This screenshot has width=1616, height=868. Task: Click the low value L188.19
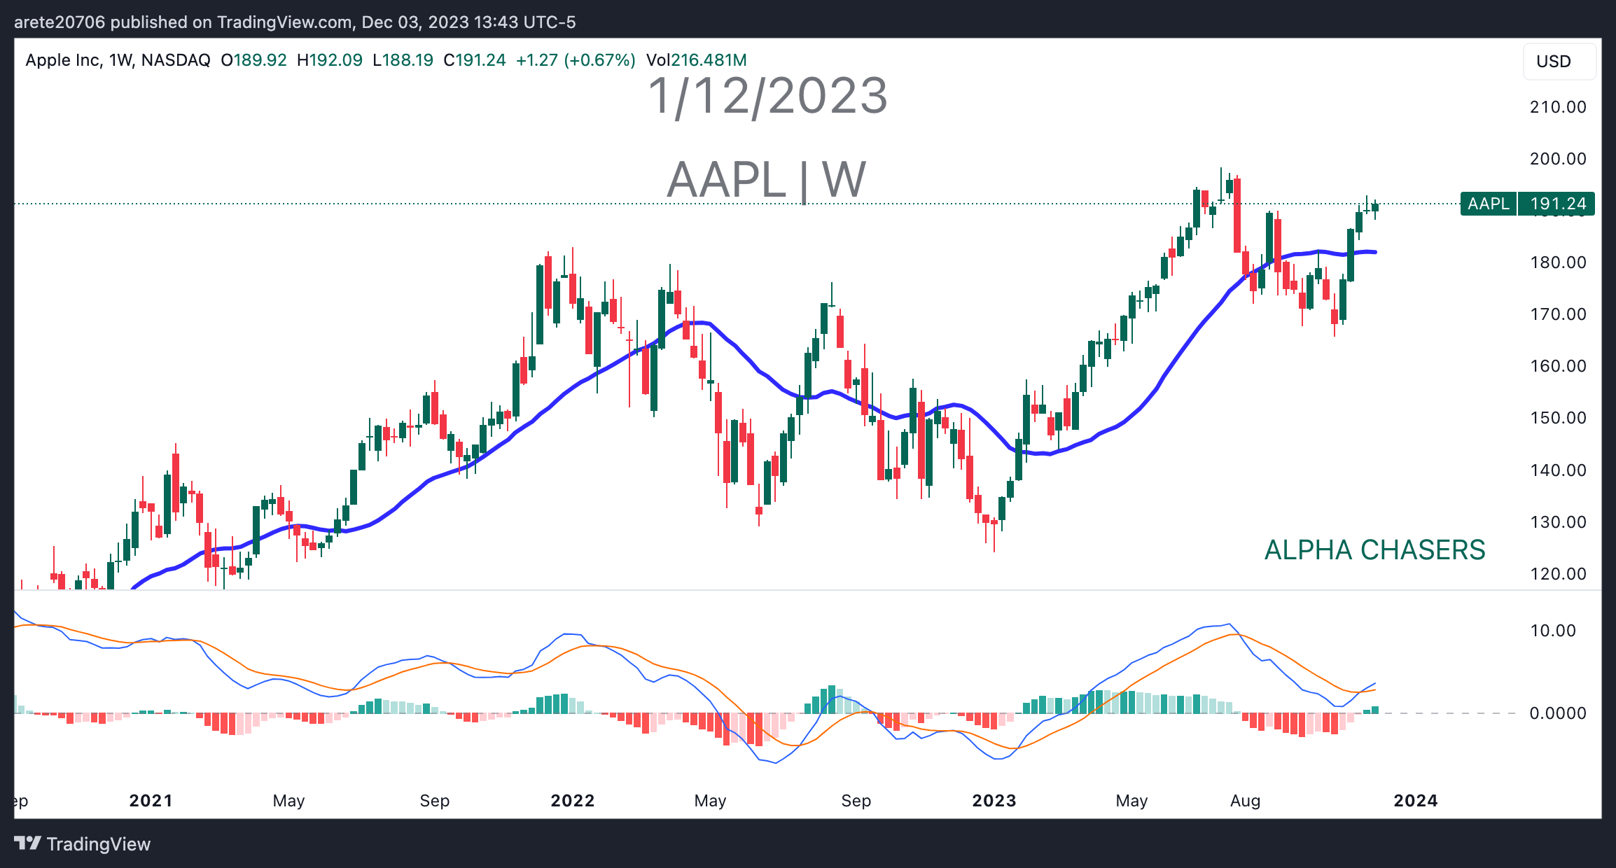403,60
